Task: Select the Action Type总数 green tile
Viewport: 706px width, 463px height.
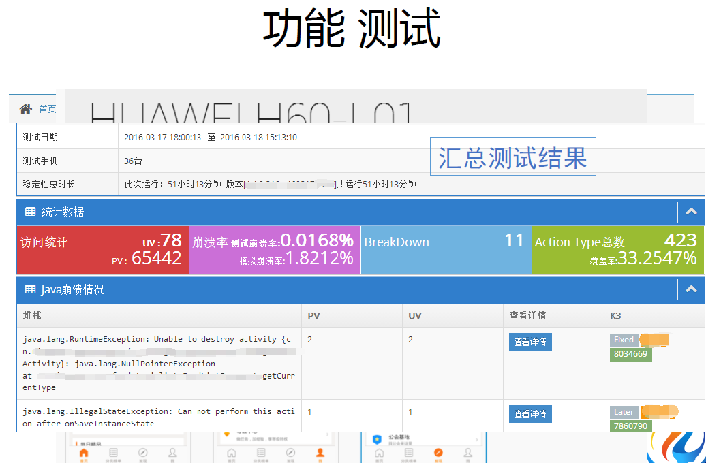Action: (617, 250)
